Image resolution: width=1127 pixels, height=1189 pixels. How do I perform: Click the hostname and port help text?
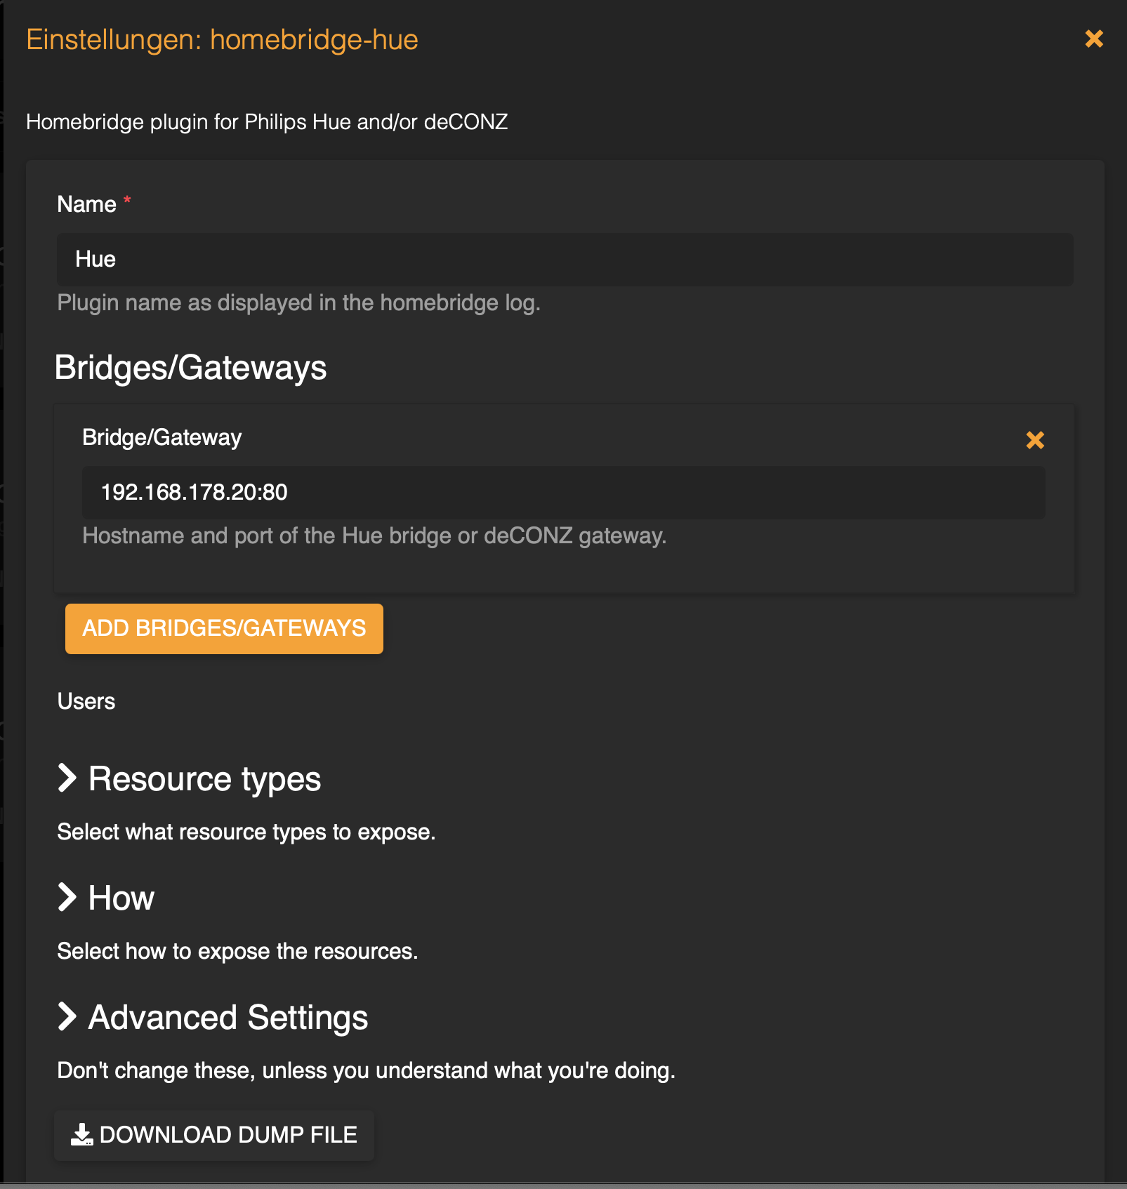(374, 536)
